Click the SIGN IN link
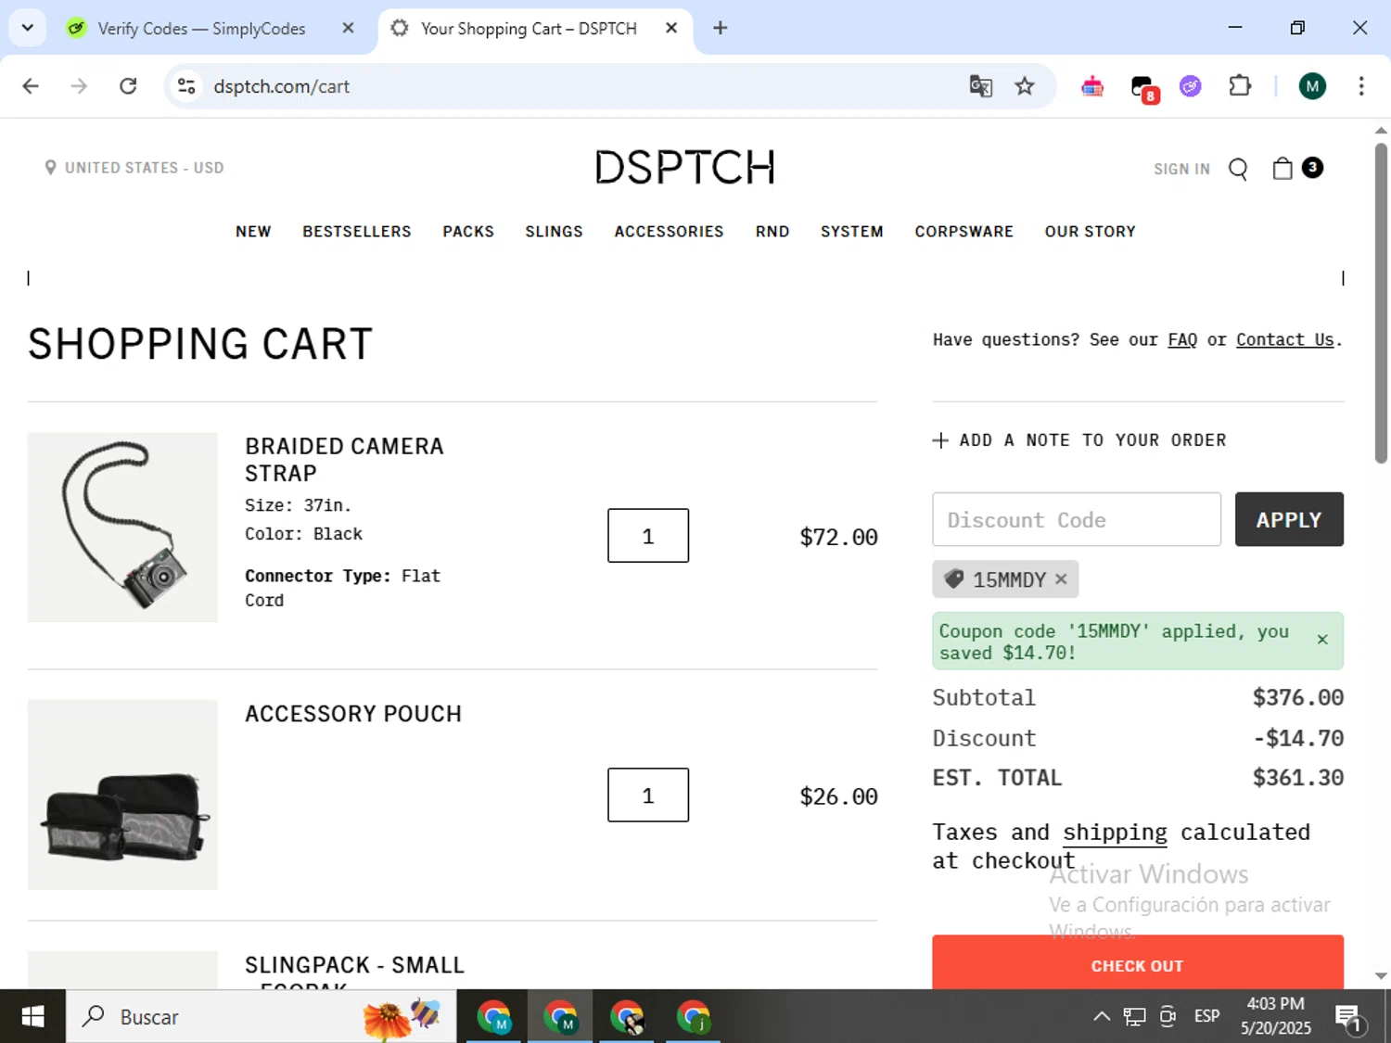The image size is (1391, 1043). (1181, 169)
